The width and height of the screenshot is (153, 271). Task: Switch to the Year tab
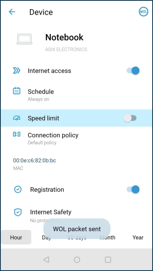pos(138,237)
